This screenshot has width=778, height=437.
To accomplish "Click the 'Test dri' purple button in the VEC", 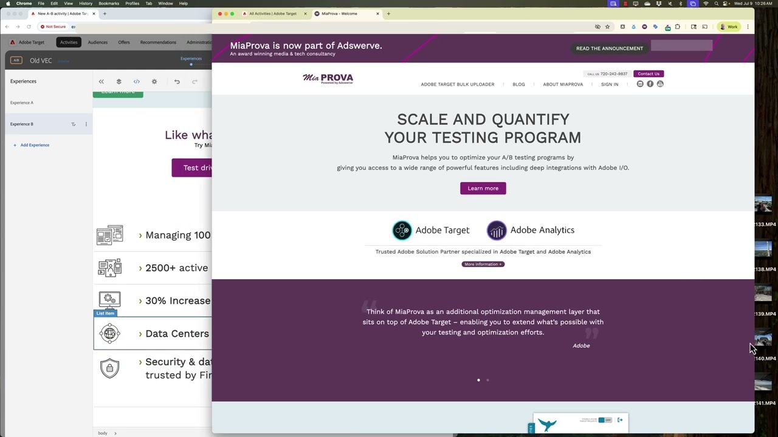I will tap(191, 168).
